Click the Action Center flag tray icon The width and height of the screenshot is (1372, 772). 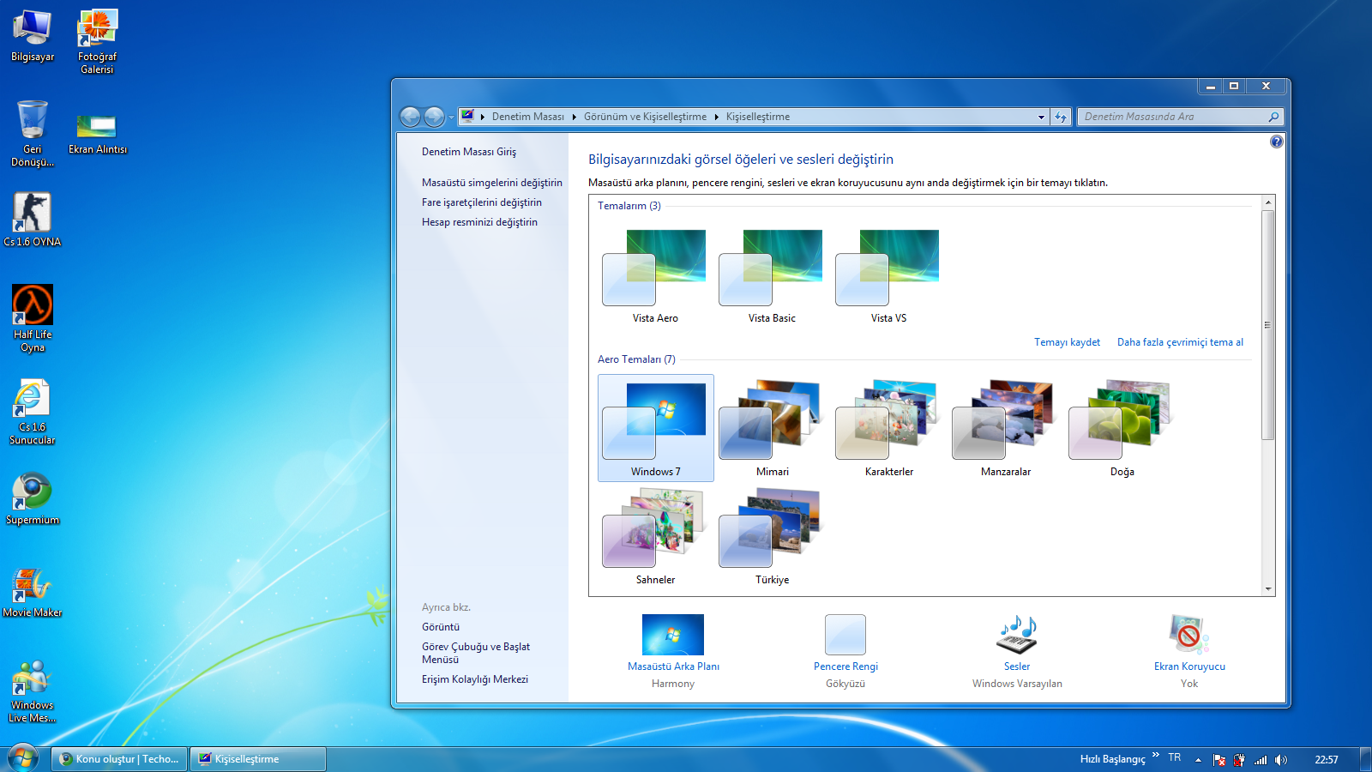pos(1219,760)
